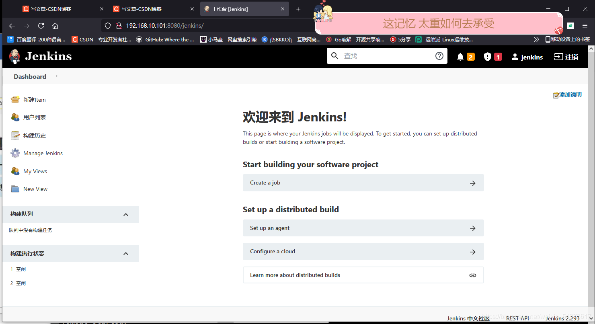Screen dimensions: 595x324
Task: Click the magnifier icon in search box
Action: coord(335,56)
